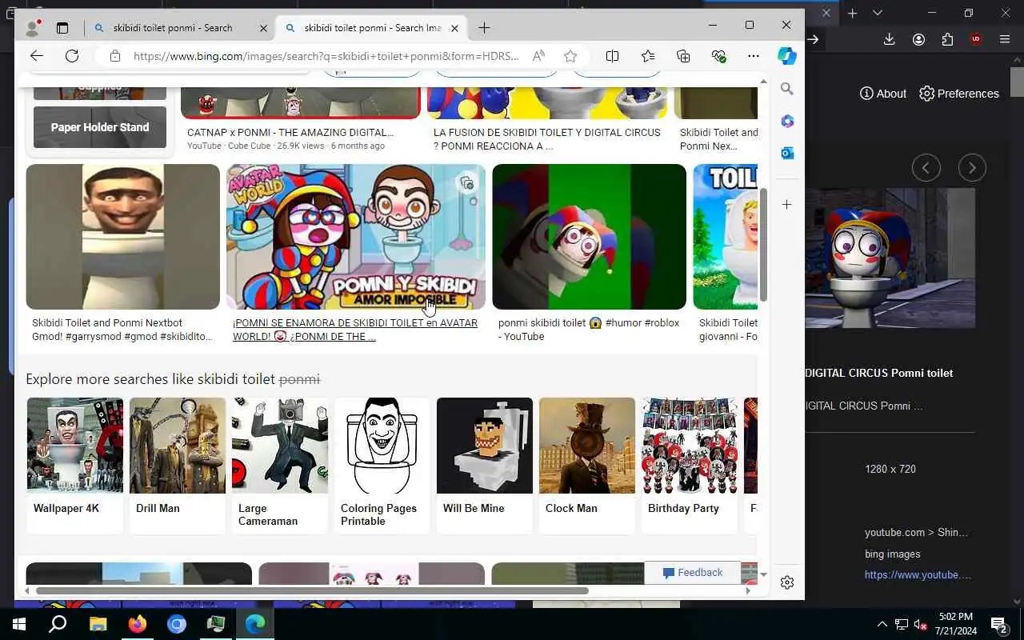Image resolution: width=1024 pixels, height=640 pixels.
Task: Open Read aloud icon in address bar
Action: (539, 56)
